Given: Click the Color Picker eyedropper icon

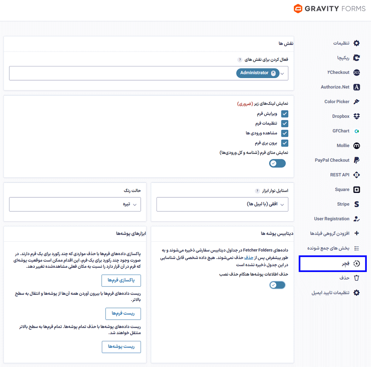Looking at the screenshot, I should pos(357,102).
